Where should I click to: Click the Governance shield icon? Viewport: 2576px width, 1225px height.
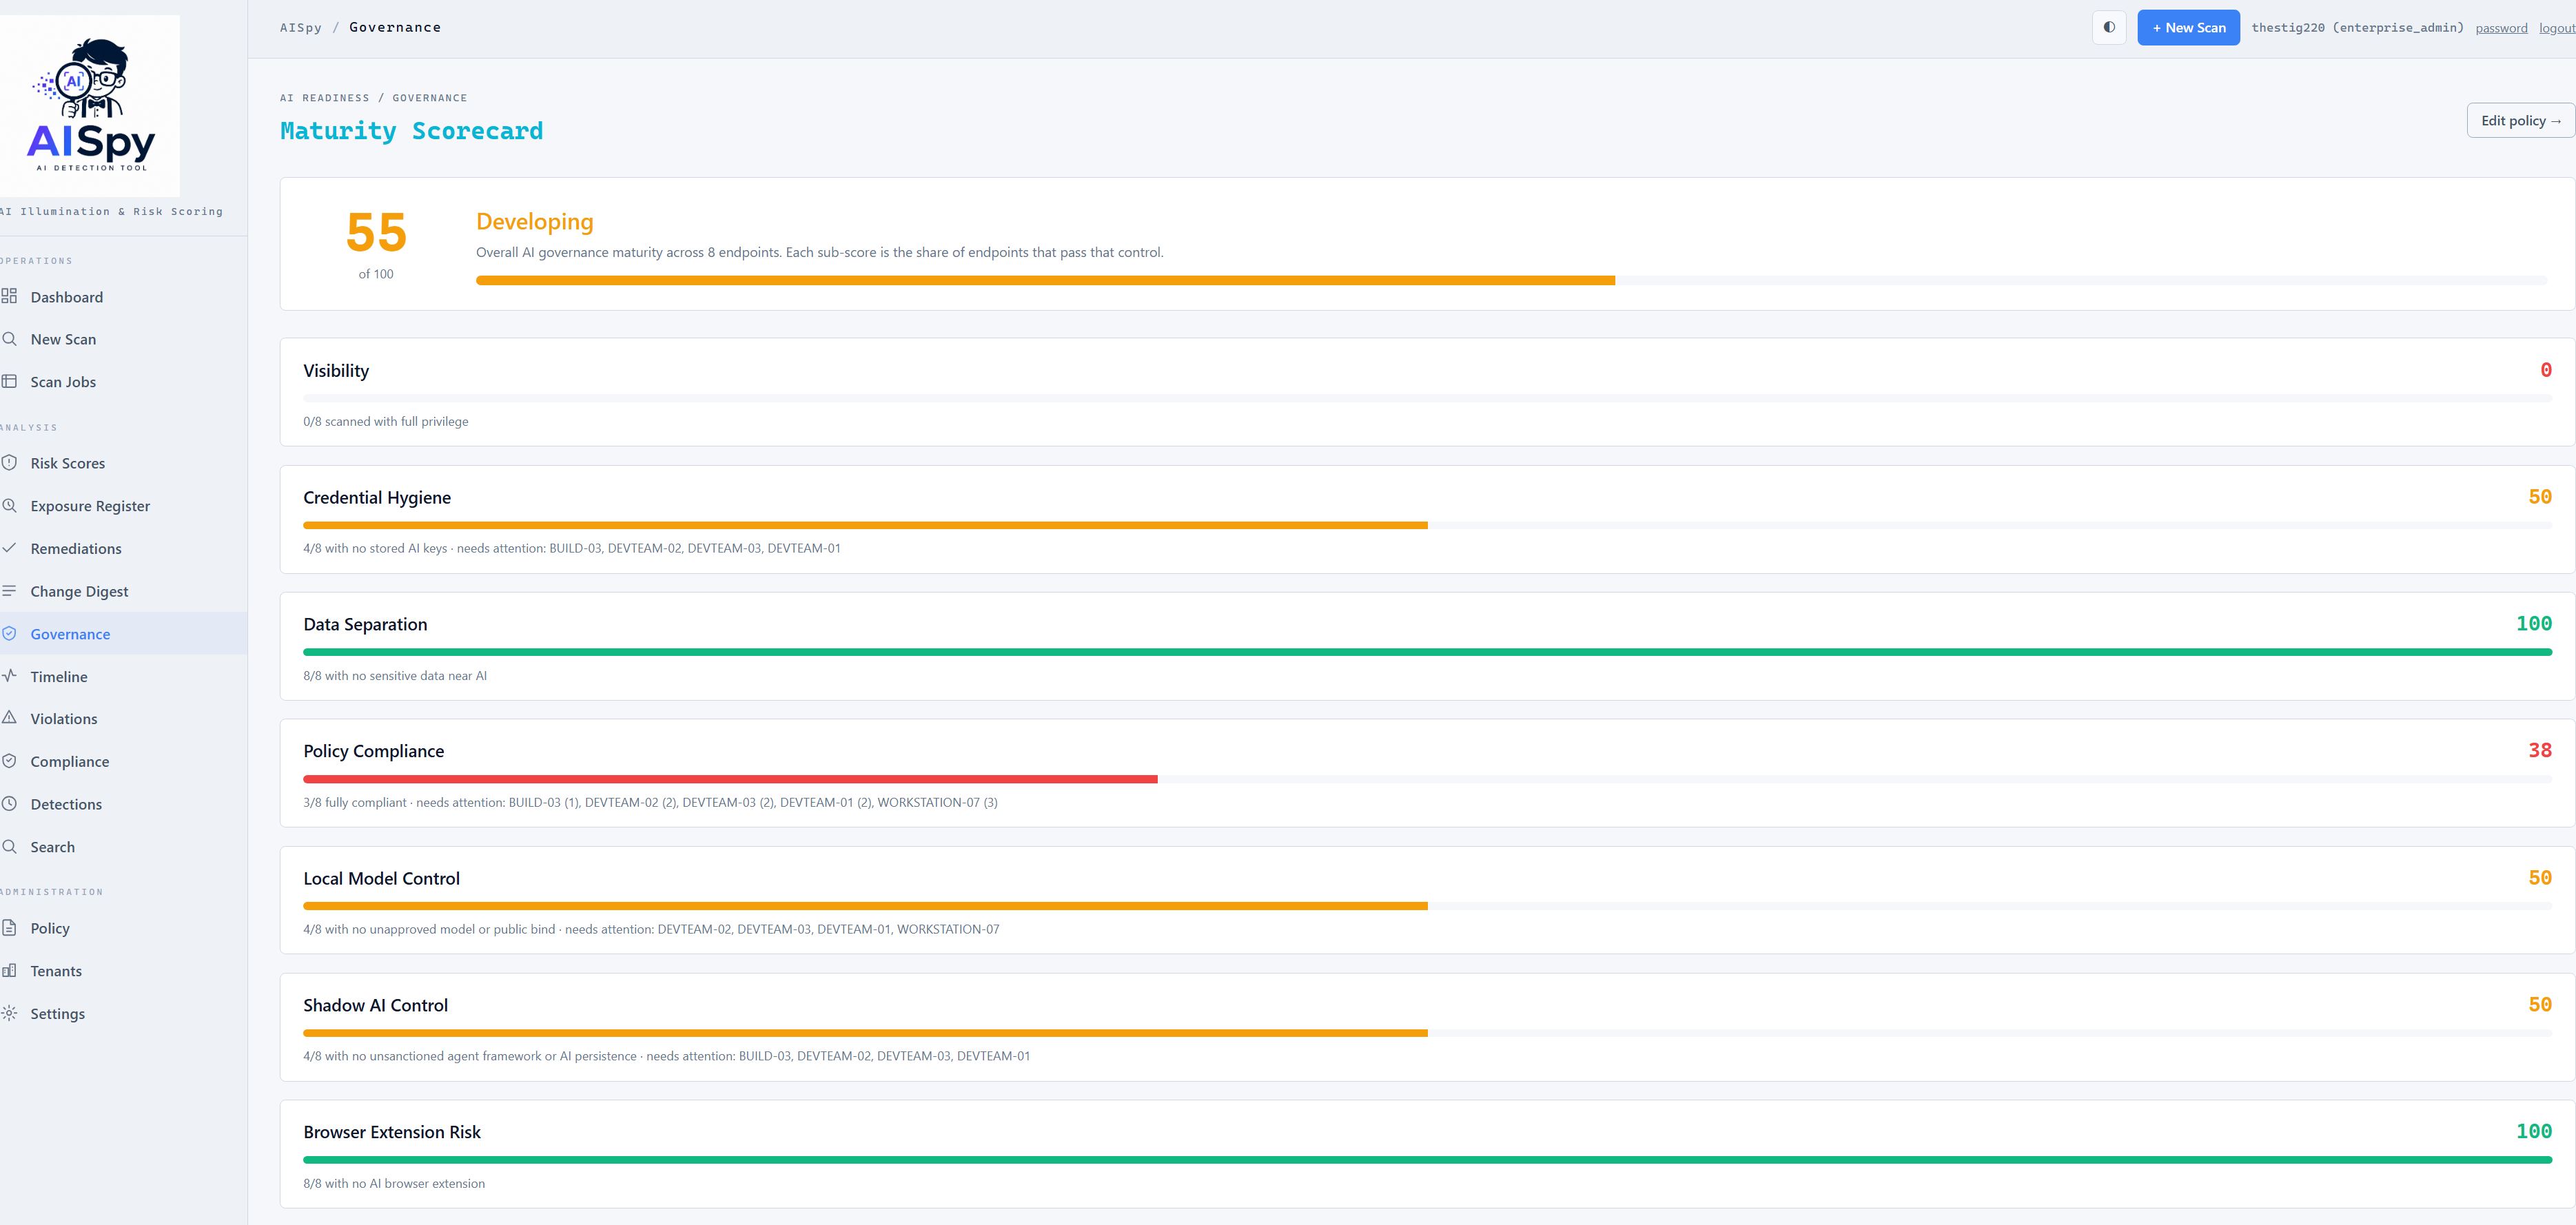[9, 633]
